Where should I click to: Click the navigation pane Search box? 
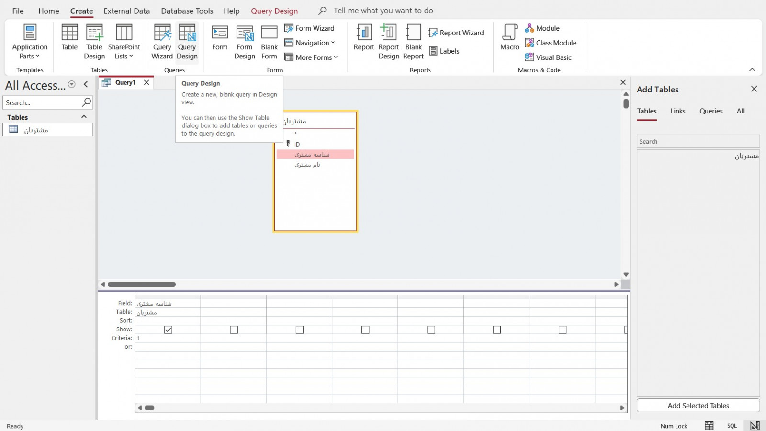(x=42, y=102)
